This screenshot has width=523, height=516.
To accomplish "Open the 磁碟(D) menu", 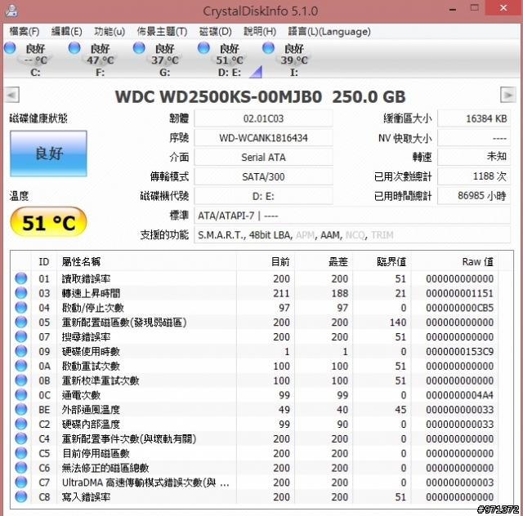I will click(x=216, y=32).
